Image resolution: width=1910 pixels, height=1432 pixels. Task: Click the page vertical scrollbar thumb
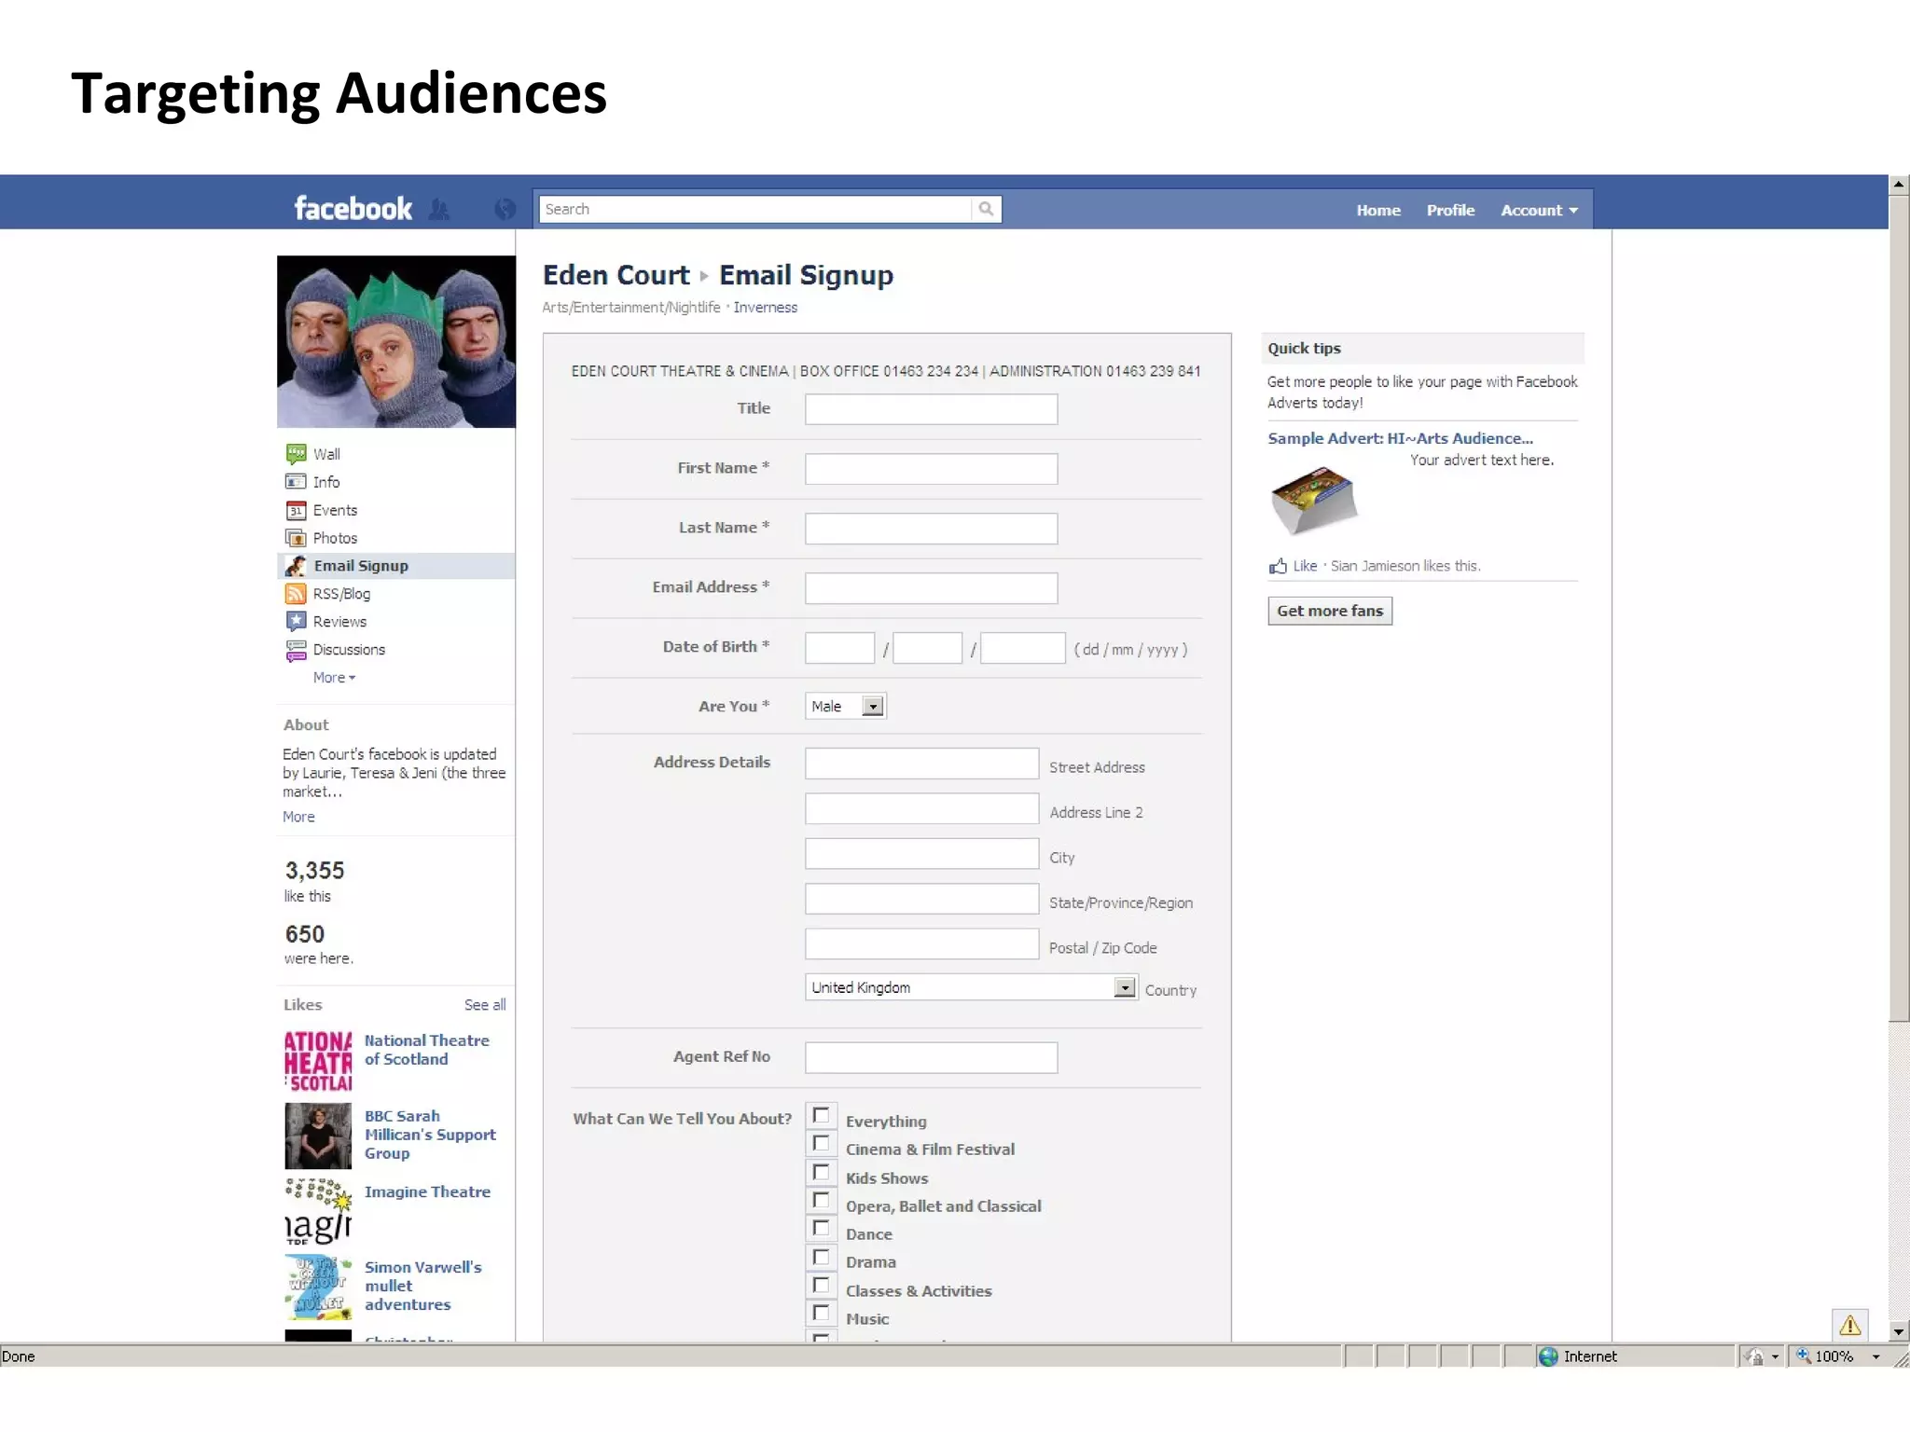click(x=1899, y=608)
